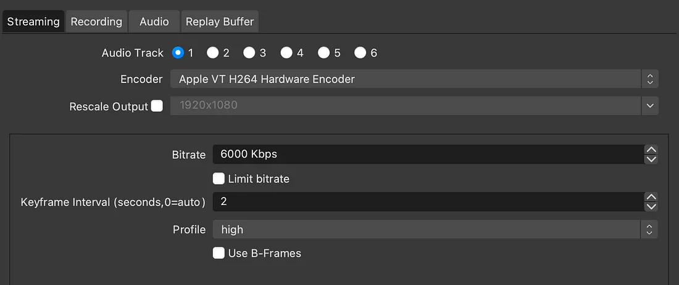The image size is (679, 285).
Task: Choose audio track 3
Action: (249, 53)
